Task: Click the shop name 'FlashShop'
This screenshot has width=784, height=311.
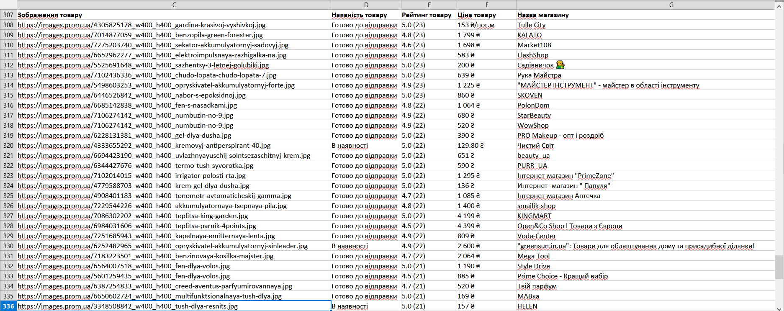Action: pos(532,55)
